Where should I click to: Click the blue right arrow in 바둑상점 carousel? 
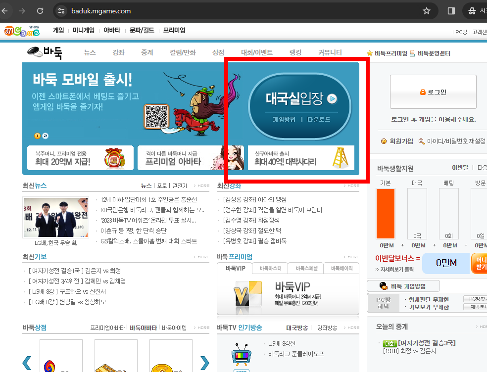click(x=204, y=362)
